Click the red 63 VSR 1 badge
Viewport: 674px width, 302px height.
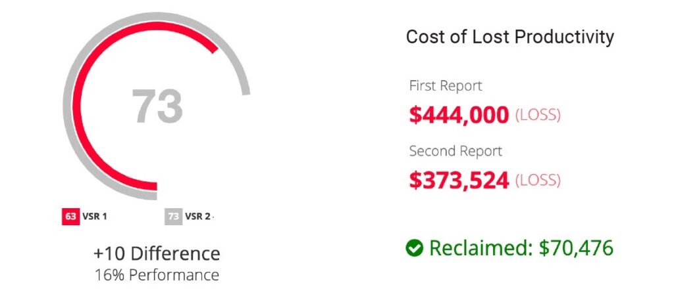click(70, 216)
